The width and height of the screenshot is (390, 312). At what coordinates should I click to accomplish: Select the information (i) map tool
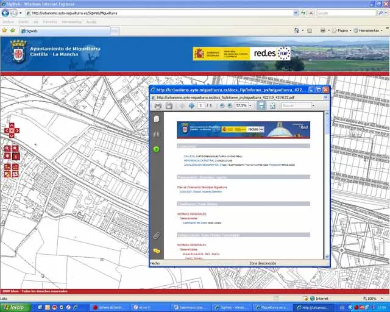click(x=16, y=157)
